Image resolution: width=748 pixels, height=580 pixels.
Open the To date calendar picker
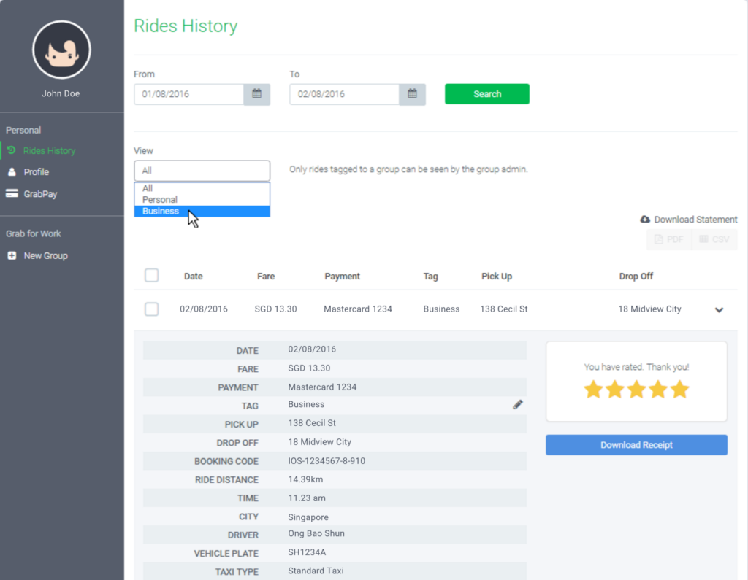click(x=412, y=94)
